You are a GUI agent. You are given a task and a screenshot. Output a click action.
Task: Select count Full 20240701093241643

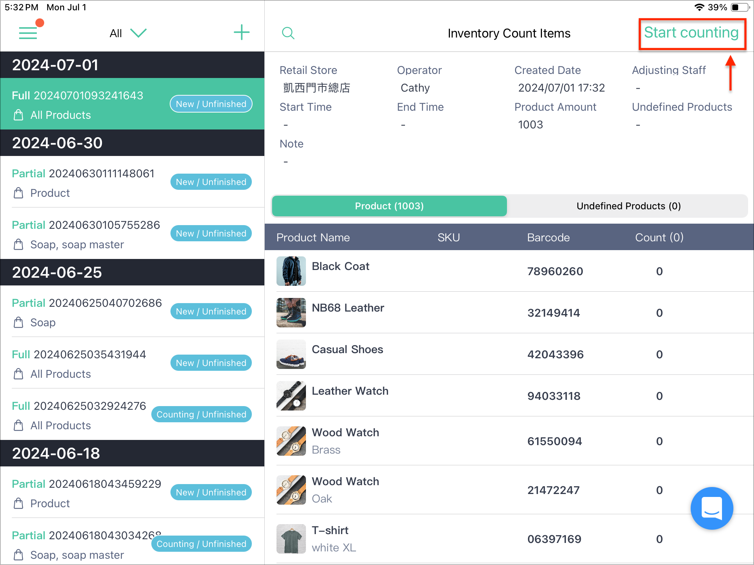coord(132,104)
